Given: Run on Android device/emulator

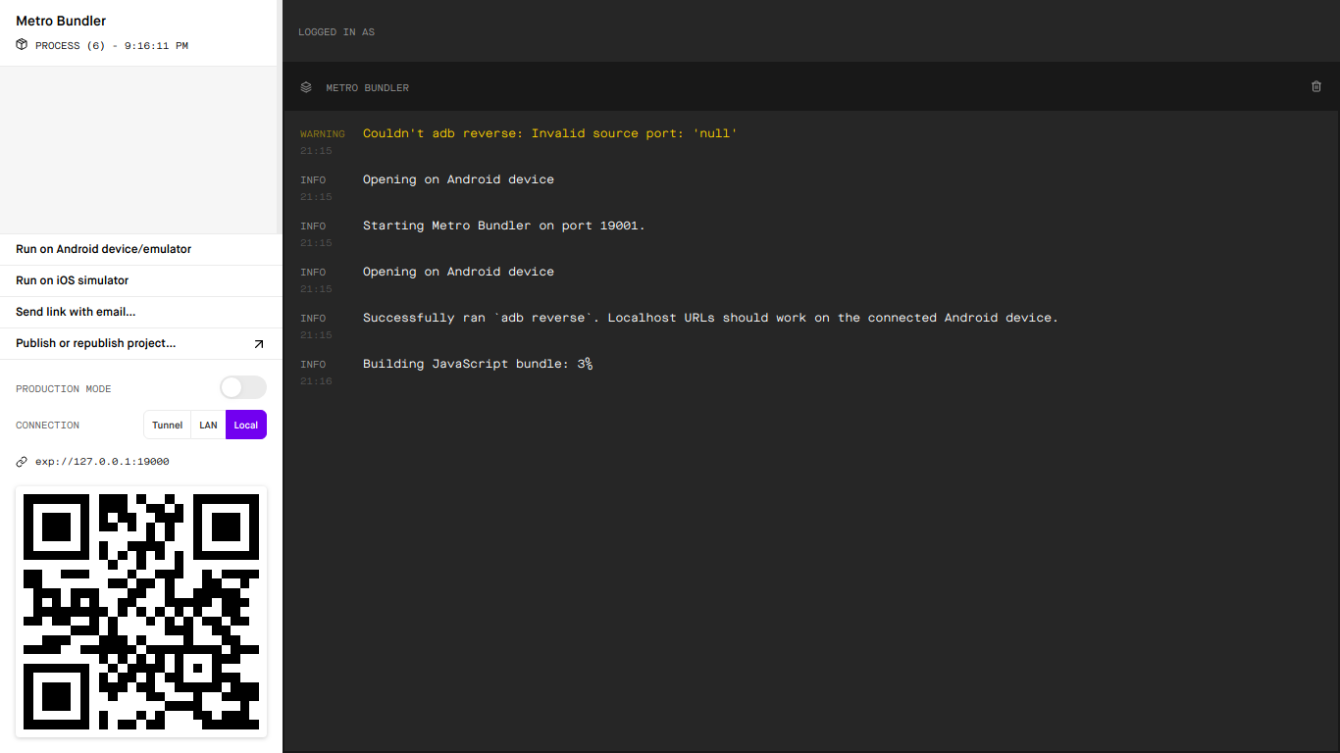Looking at the screenshot, I should point(103,249).
